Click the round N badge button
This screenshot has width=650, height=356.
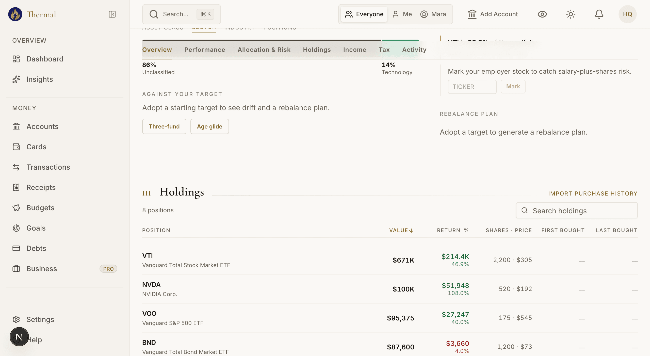[19, 337]
